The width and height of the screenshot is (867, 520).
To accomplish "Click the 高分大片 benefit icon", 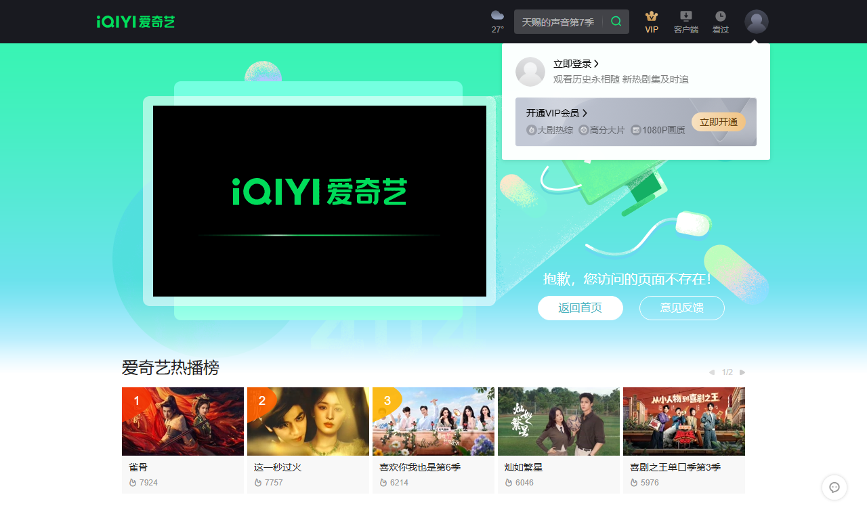I will point(584,130).
